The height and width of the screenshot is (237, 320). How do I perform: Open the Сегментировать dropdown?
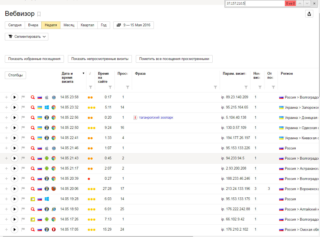(27, 37)
